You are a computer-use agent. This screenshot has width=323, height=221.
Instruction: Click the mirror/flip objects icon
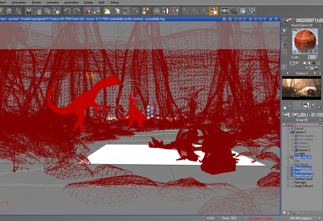pos(175,11)
